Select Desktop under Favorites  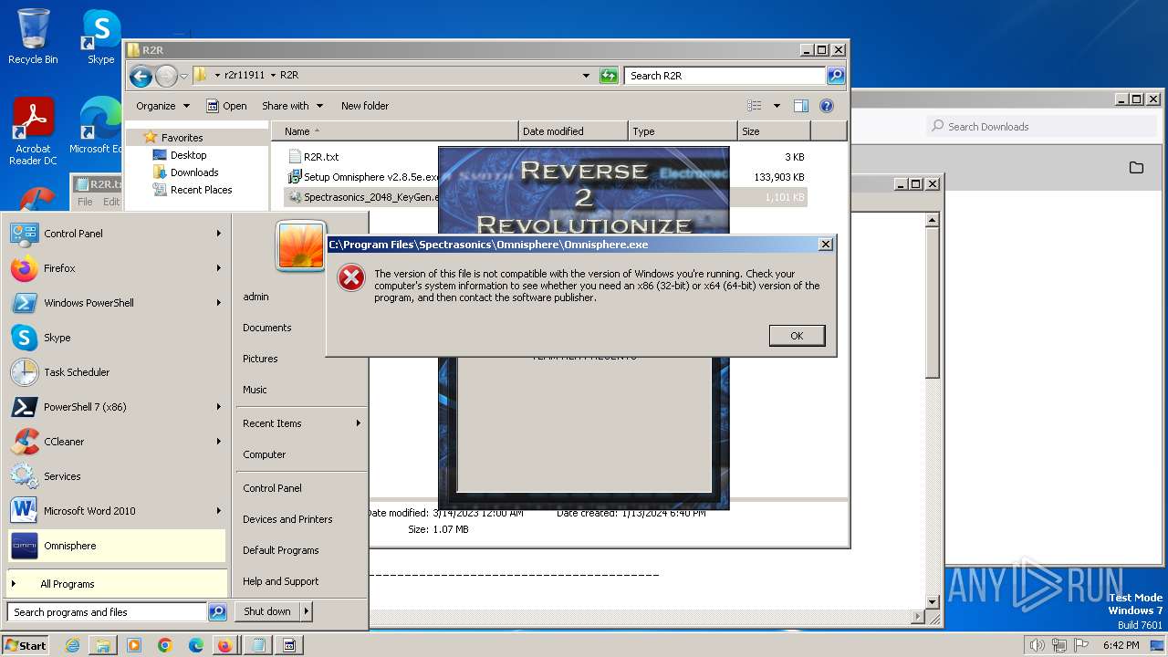(188, 155)
